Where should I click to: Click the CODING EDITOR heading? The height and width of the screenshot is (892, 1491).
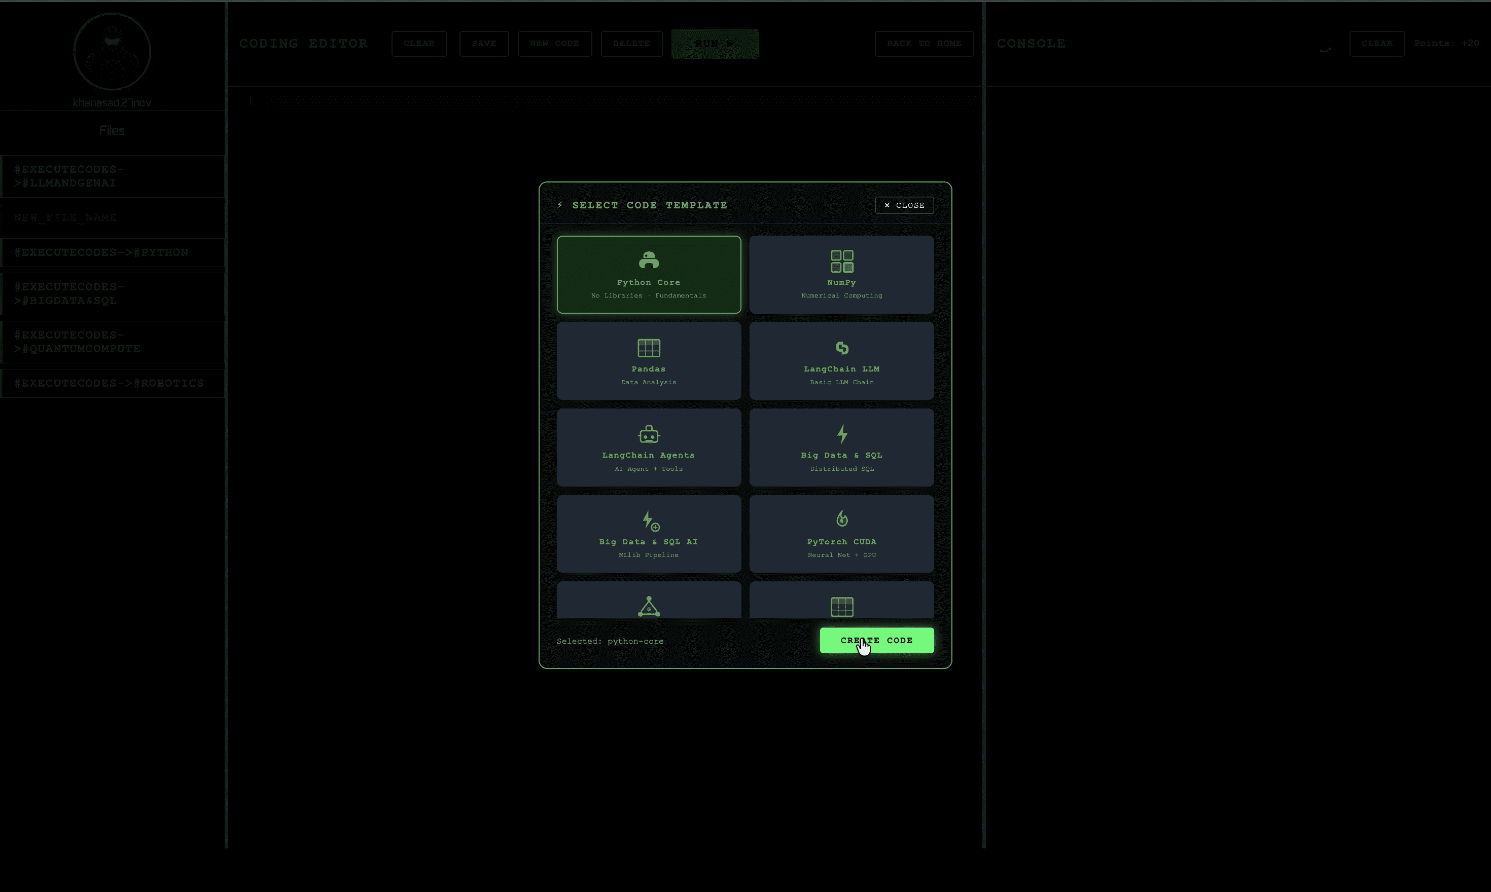(303, 43)
